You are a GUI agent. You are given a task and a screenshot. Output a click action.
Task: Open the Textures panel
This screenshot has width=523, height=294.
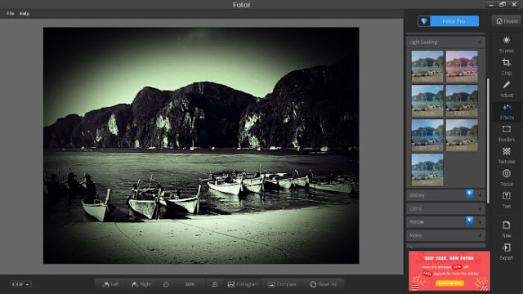coord(507,155)
